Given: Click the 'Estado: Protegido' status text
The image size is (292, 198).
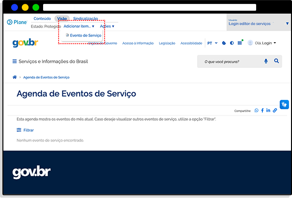Looking at the screenshot, I should [x=46, y=27].
